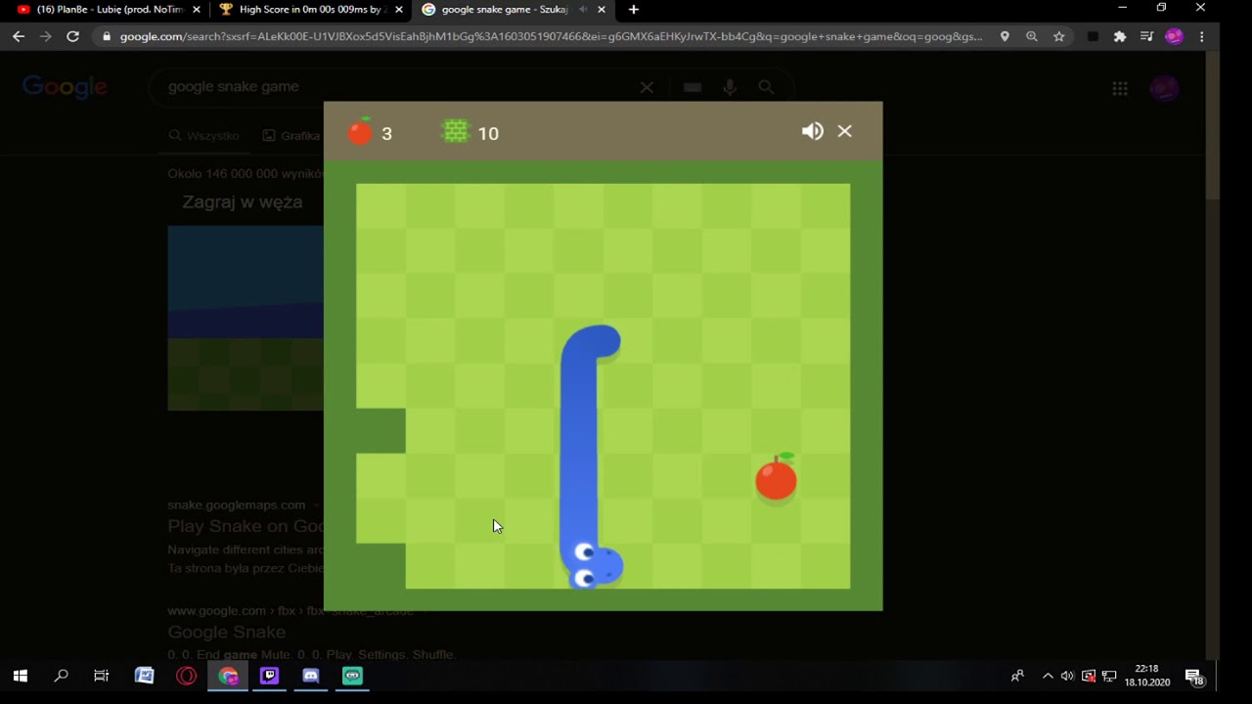Open the teal app taskbar icon
This screenshot has width=1252, height=704.
[352, 676]
